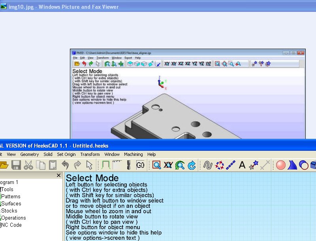Open the Geometry menu
Viewport: 316px width, 241px height.
click(x=29, y=154)
